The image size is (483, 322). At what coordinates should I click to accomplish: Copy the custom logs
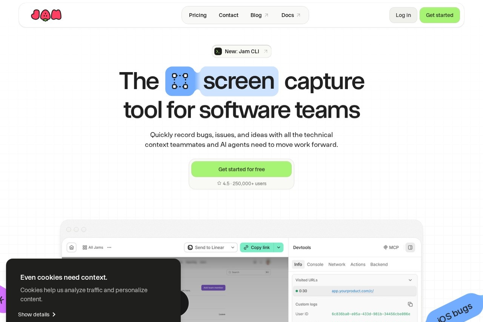point(410,304)
